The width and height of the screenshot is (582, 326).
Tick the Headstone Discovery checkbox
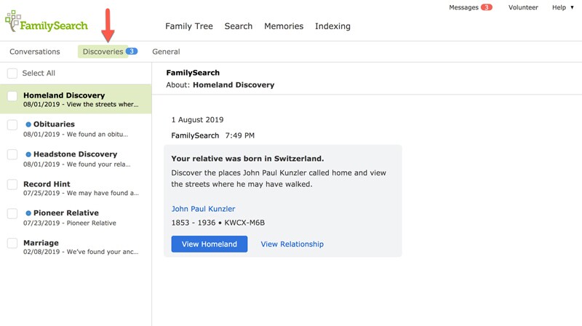(x=12, y=154)
